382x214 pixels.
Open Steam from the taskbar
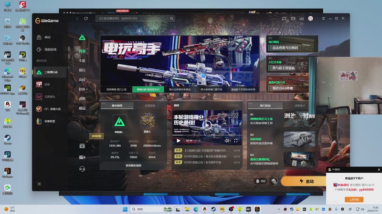coord(213,209)
